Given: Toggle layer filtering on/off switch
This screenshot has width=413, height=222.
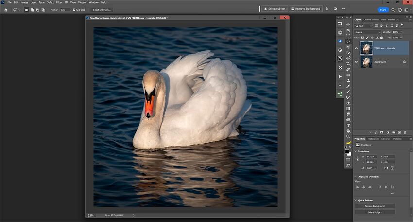Looking at the screenshot, I should pos(402,25).
